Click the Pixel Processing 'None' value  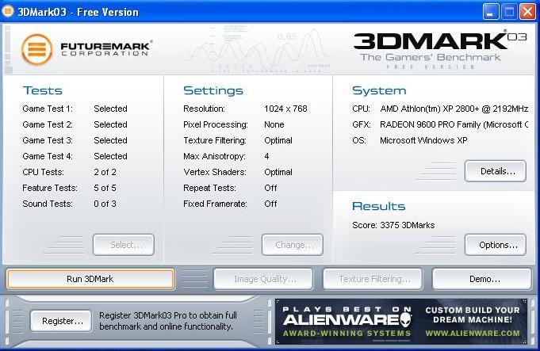pos(274,124)
